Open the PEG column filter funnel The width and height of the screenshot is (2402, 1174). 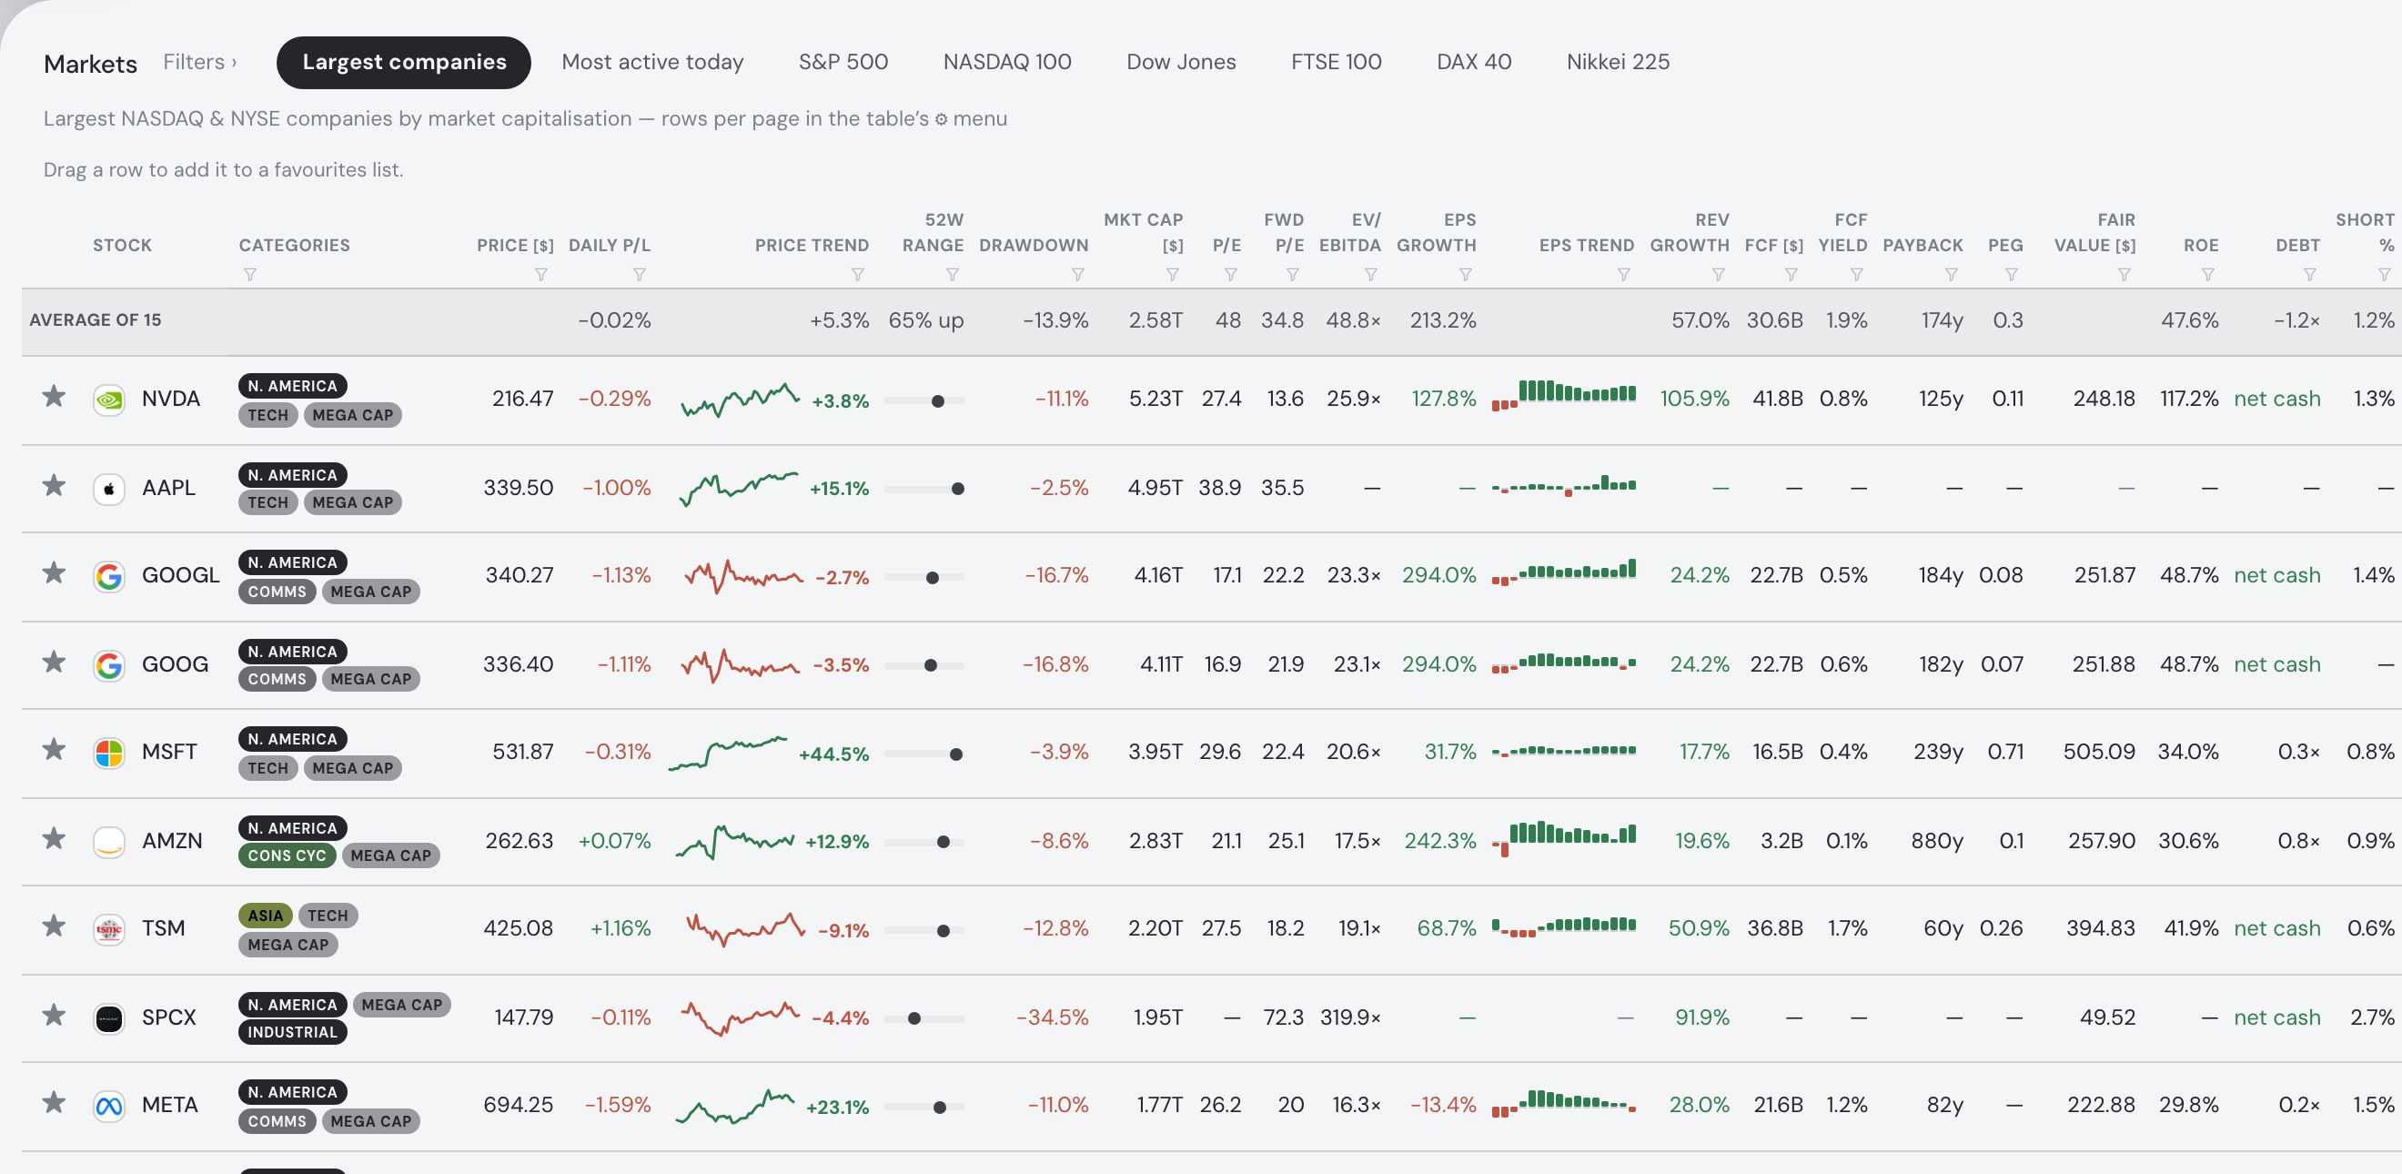(2012, 274)
